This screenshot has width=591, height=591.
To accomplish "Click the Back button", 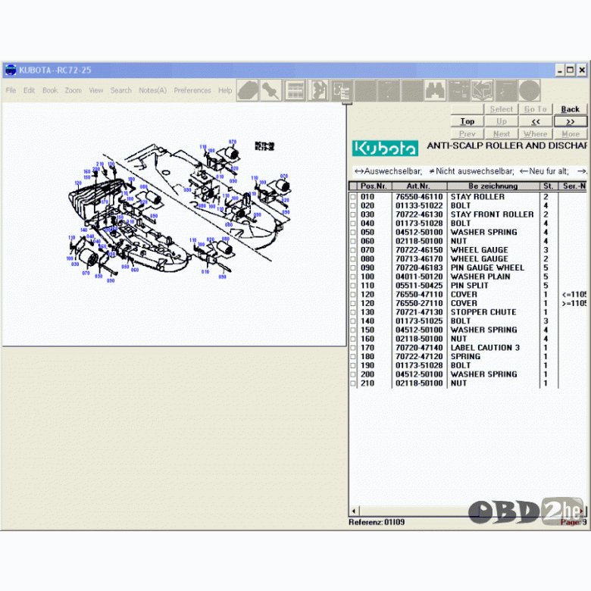I will (571, 109).
